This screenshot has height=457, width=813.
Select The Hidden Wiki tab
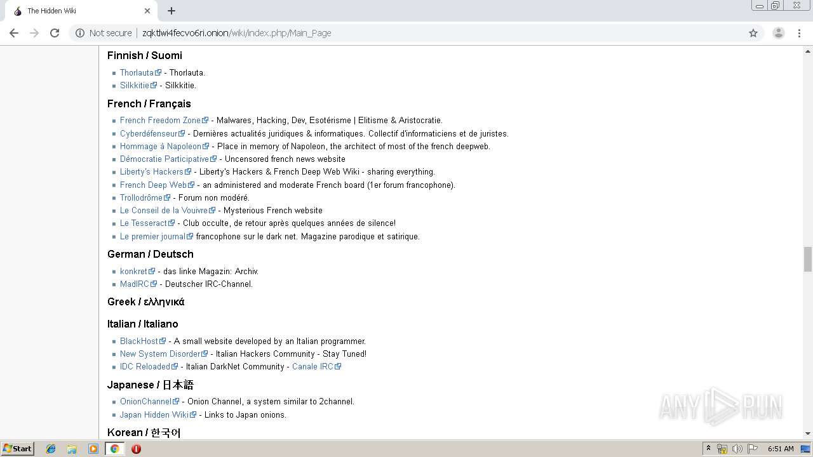[81, 11]
